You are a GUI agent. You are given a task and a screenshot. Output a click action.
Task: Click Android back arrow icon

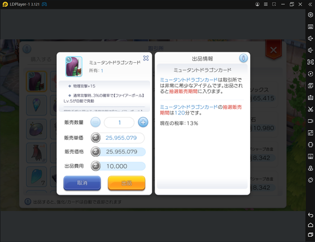click(x=310, y=215)
